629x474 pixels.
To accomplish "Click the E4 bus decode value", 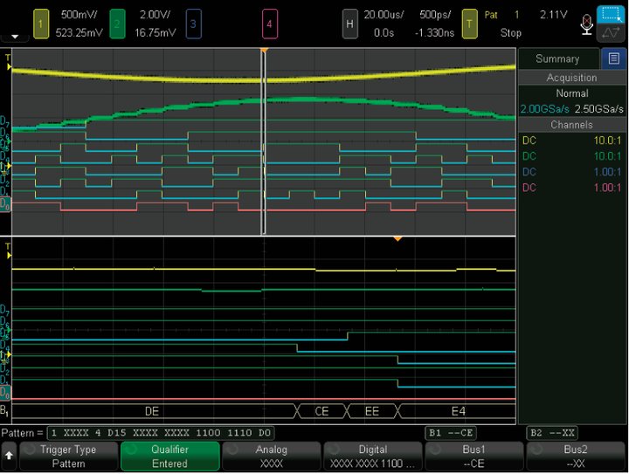I will coord(459,411).
